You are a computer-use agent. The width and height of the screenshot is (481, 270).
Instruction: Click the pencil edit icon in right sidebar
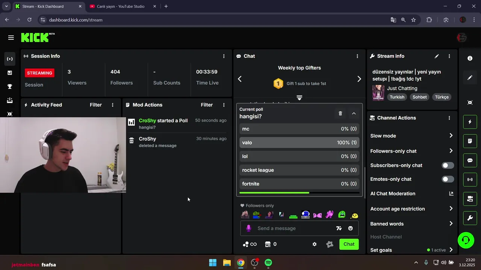click(x=470, y=78)
